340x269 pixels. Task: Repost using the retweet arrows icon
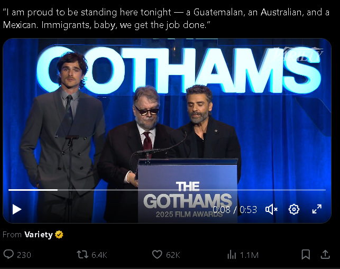point(82,255)
